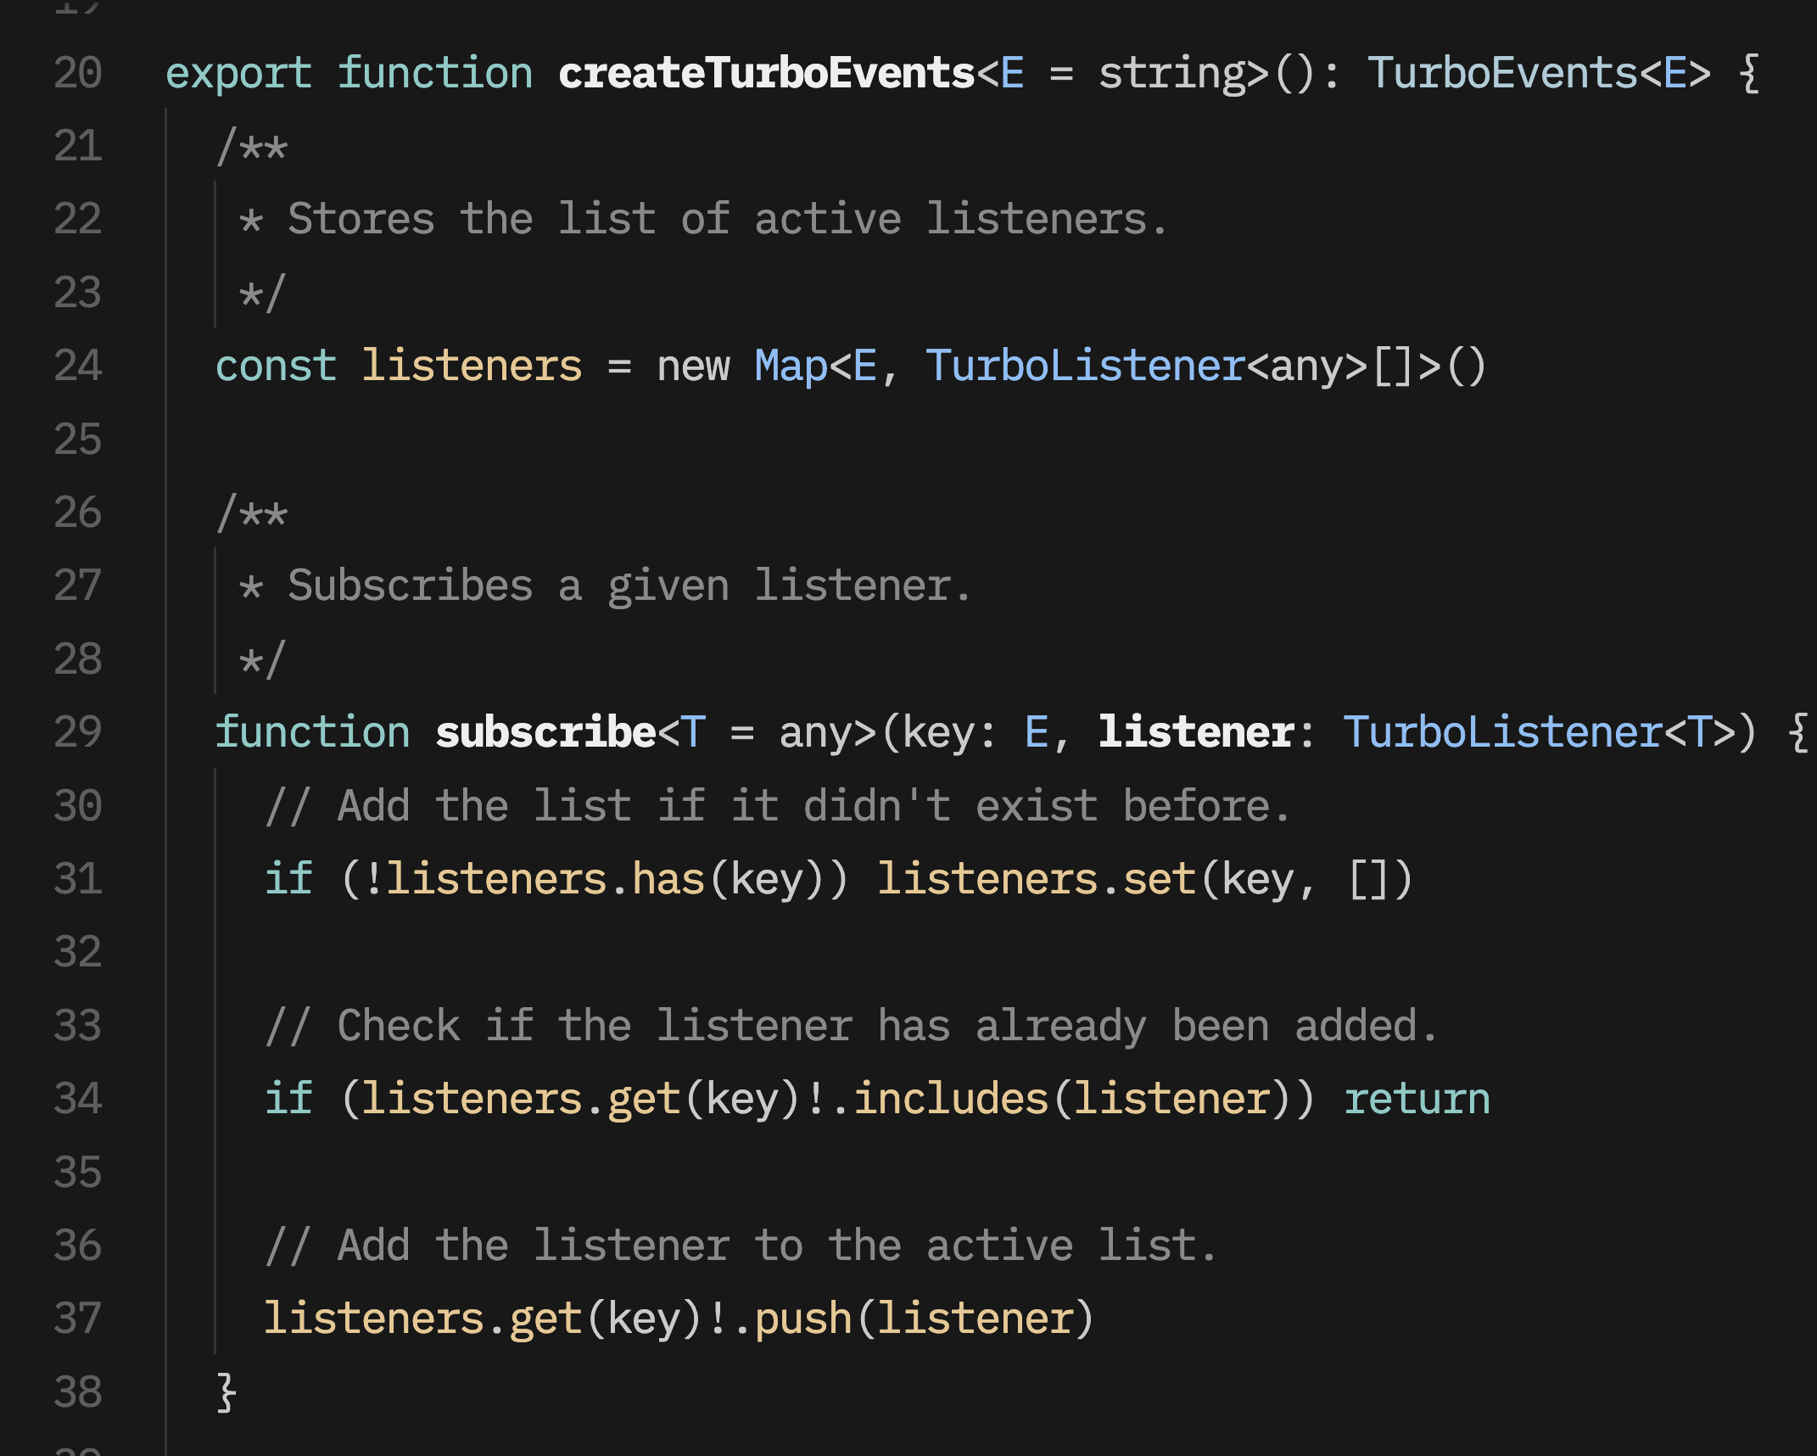
Task: Click the 'Stores the list of active listeners' comment
Action: (x=727, y=219)
